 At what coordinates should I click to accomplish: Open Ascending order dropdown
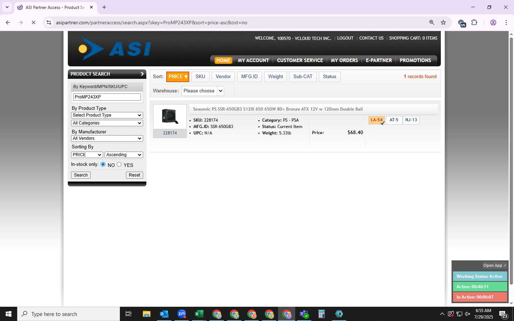pyautogui.click(x=124, y=155)
